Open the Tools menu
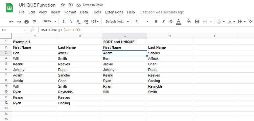 96,12
